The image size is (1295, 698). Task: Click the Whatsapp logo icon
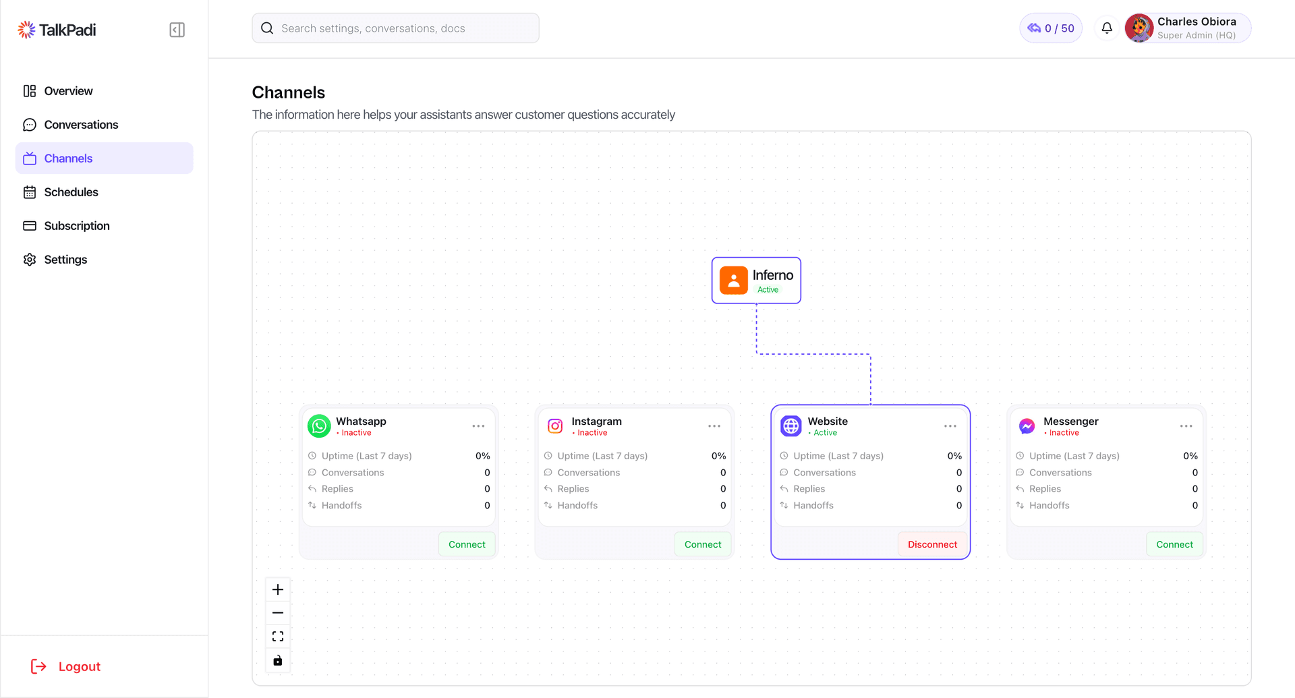[x=319, y=426]
